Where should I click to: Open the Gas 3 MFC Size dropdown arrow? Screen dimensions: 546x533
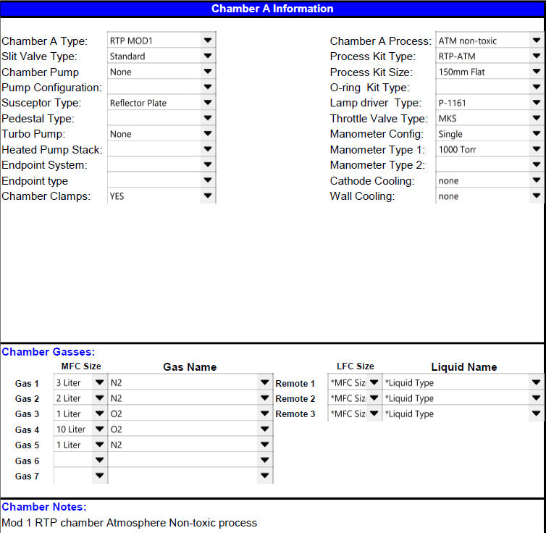(100, 414)
